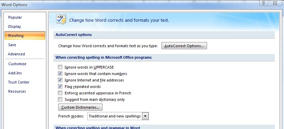This screenshot has width=284, height=129.
Task: Enable Enforce accented uppercase in French
Action: [60, 93]
